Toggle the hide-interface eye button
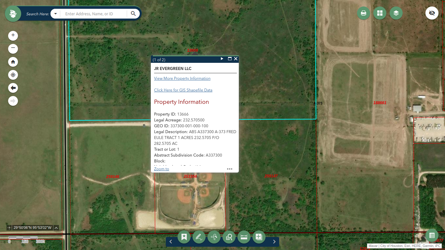 (432, 13)
